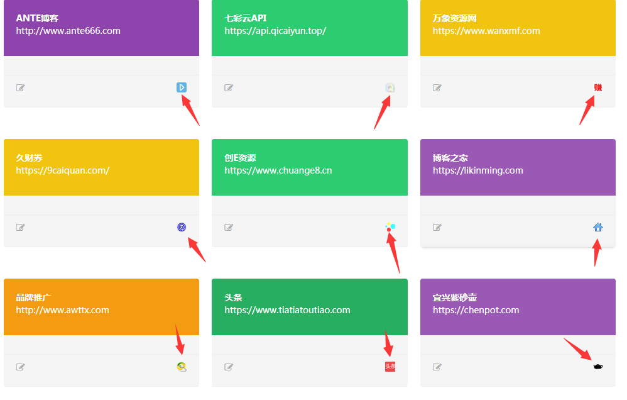627x400 pixels.
Task: Click the red 头条 logo icon
Action: coord(390,367)
